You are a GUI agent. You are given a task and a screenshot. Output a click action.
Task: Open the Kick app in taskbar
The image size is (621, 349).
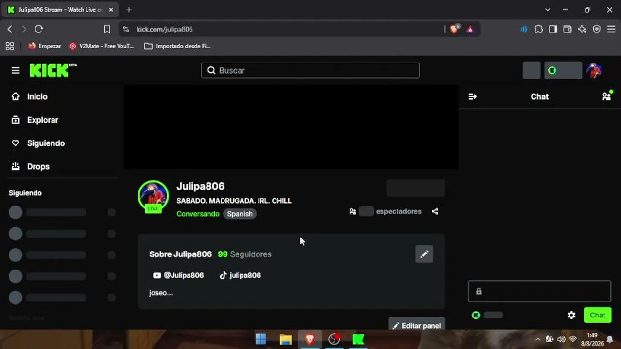[359, 339]
